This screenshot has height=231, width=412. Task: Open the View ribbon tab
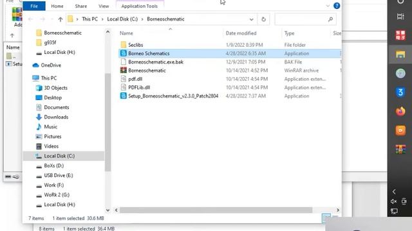pos(104,6)
